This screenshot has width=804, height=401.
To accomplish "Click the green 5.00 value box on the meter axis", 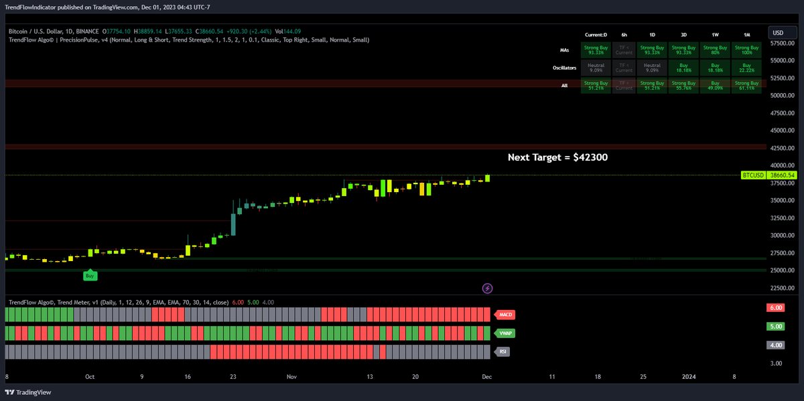I will (775, 327).
